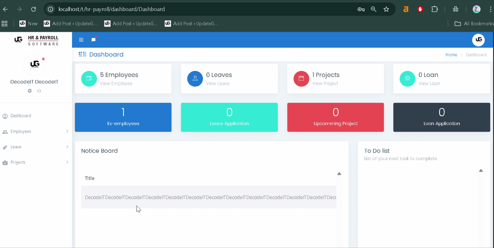Bookmark this page with the star icon

386,9
